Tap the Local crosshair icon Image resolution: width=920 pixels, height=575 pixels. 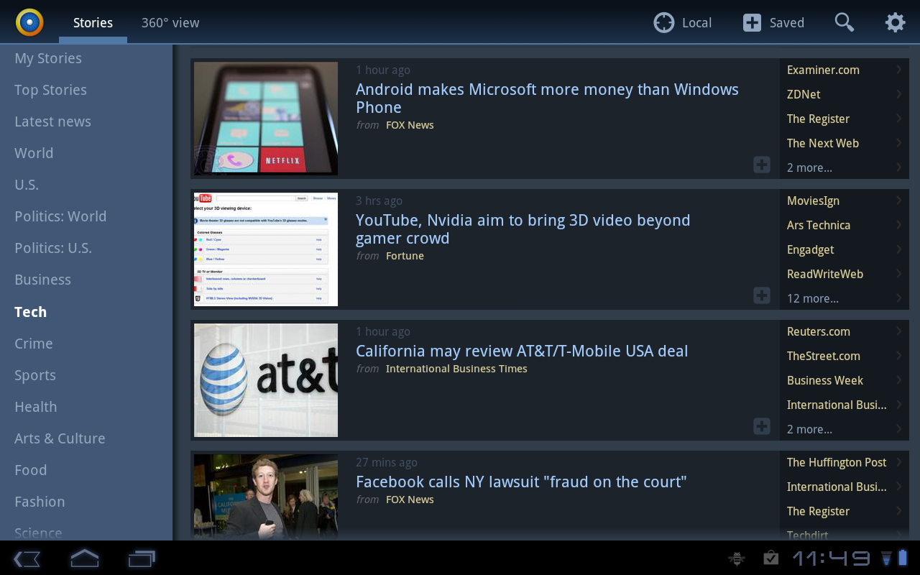coord(663,23)
